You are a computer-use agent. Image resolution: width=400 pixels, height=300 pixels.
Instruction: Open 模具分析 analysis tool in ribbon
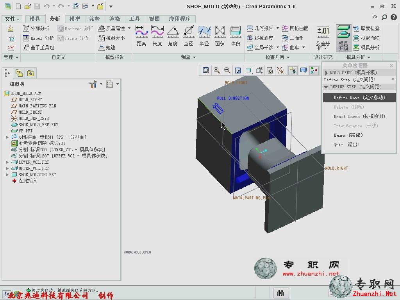point(366,47)
